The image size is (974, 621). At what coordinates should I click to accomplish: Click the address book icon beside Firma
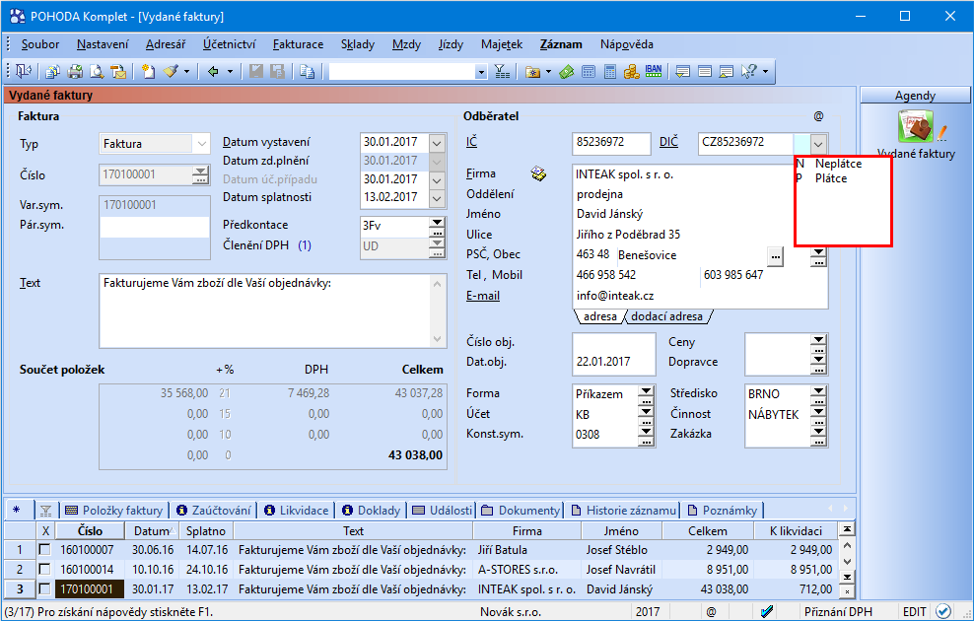tap(538, 173)
